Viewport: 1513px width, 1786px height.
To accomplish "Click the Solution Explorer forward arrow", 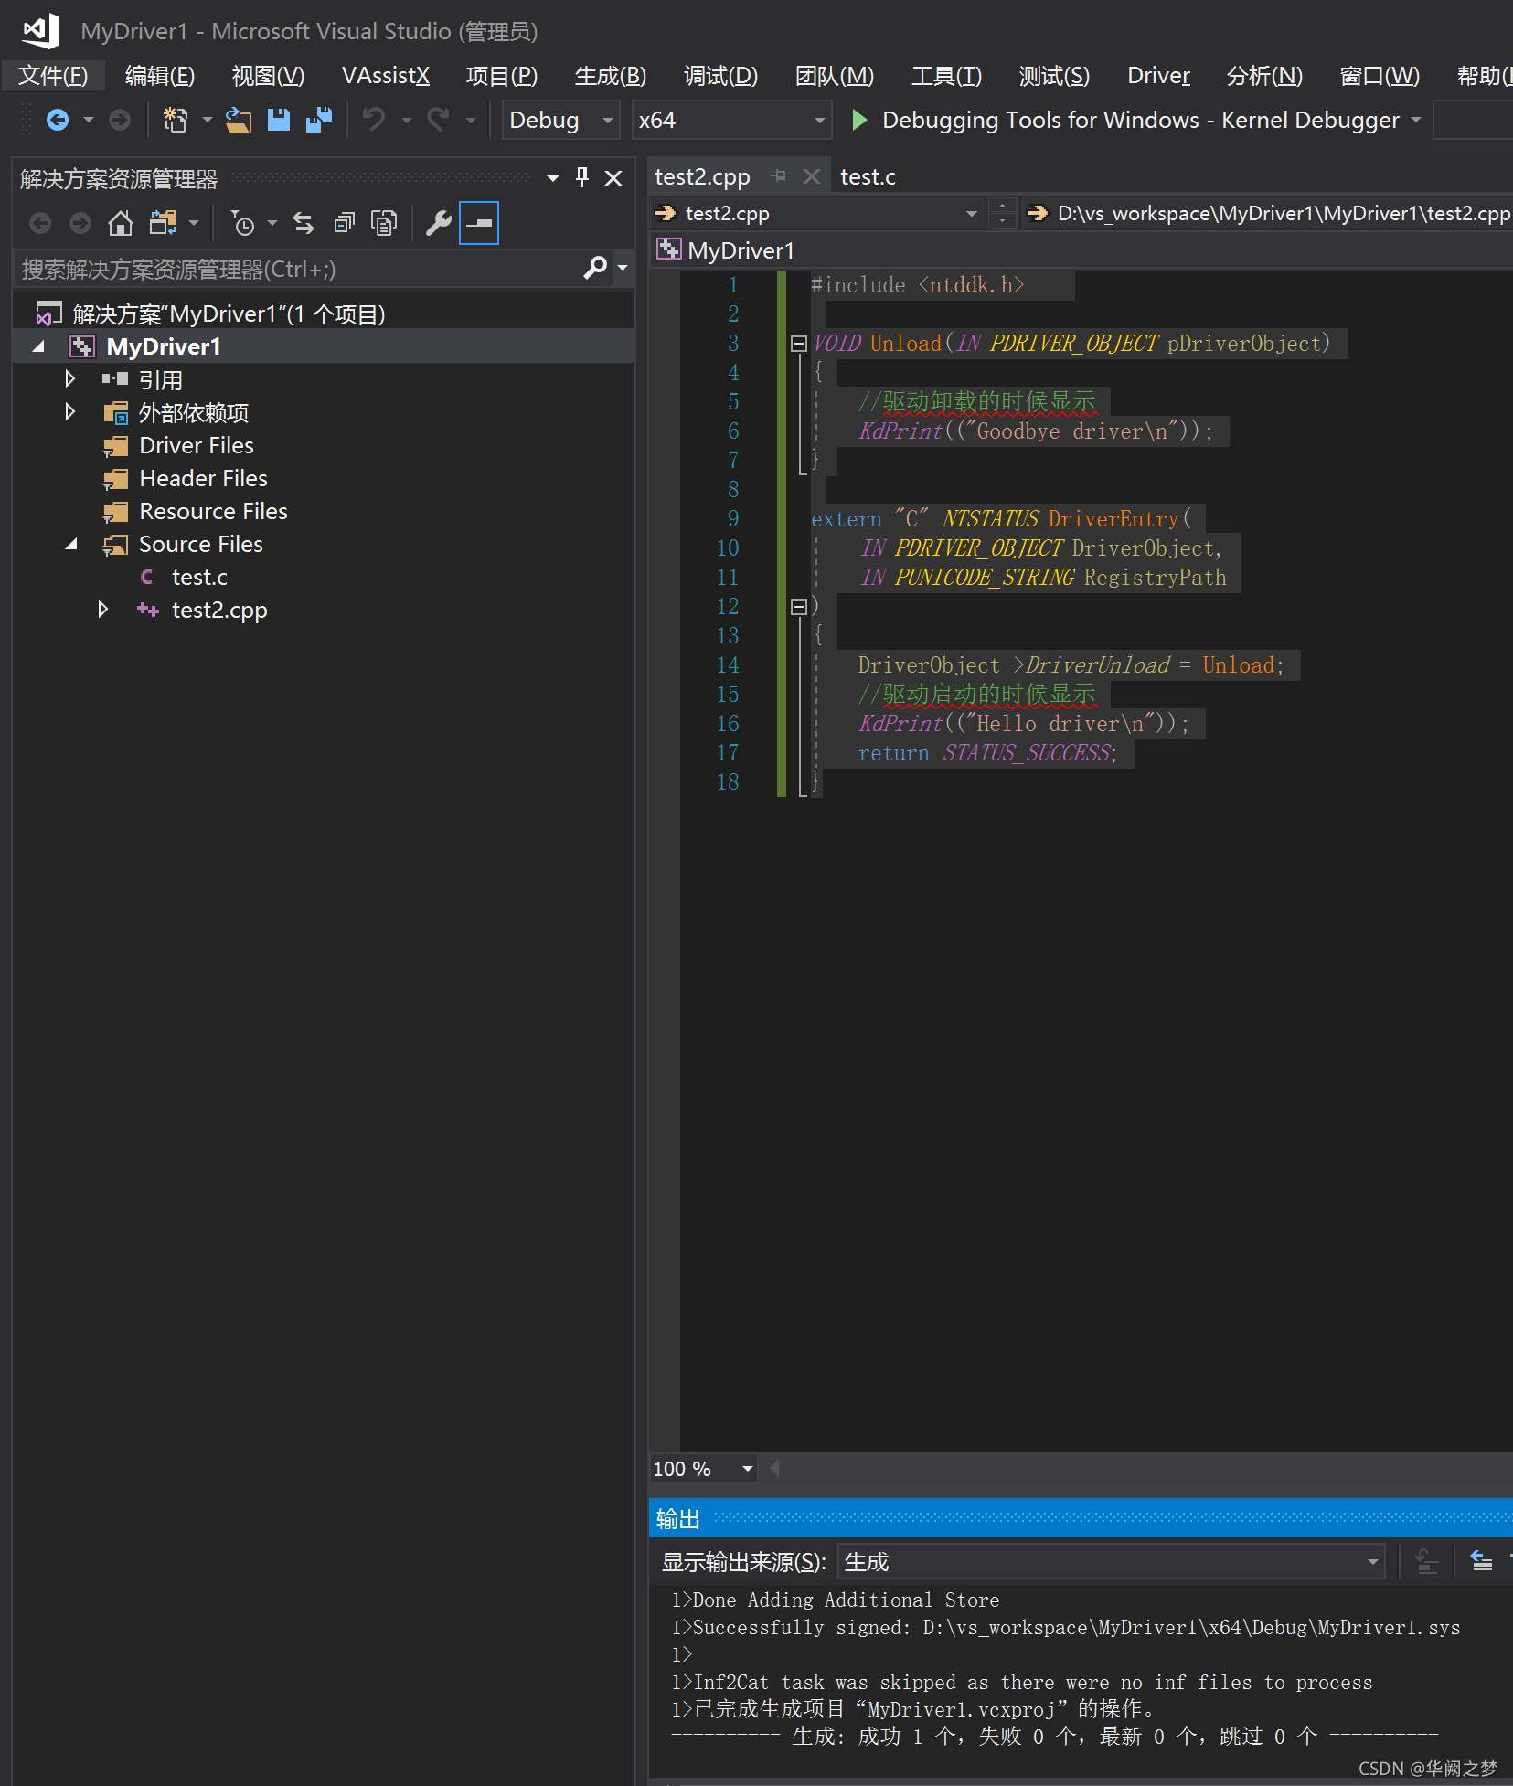I will 80,223.
